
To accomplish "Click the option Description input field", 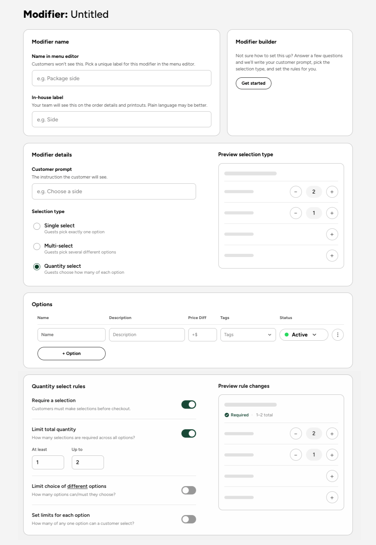I will pos(147,335).
